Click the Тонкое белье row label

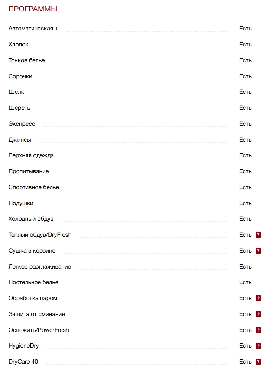[x=26, y=60]
